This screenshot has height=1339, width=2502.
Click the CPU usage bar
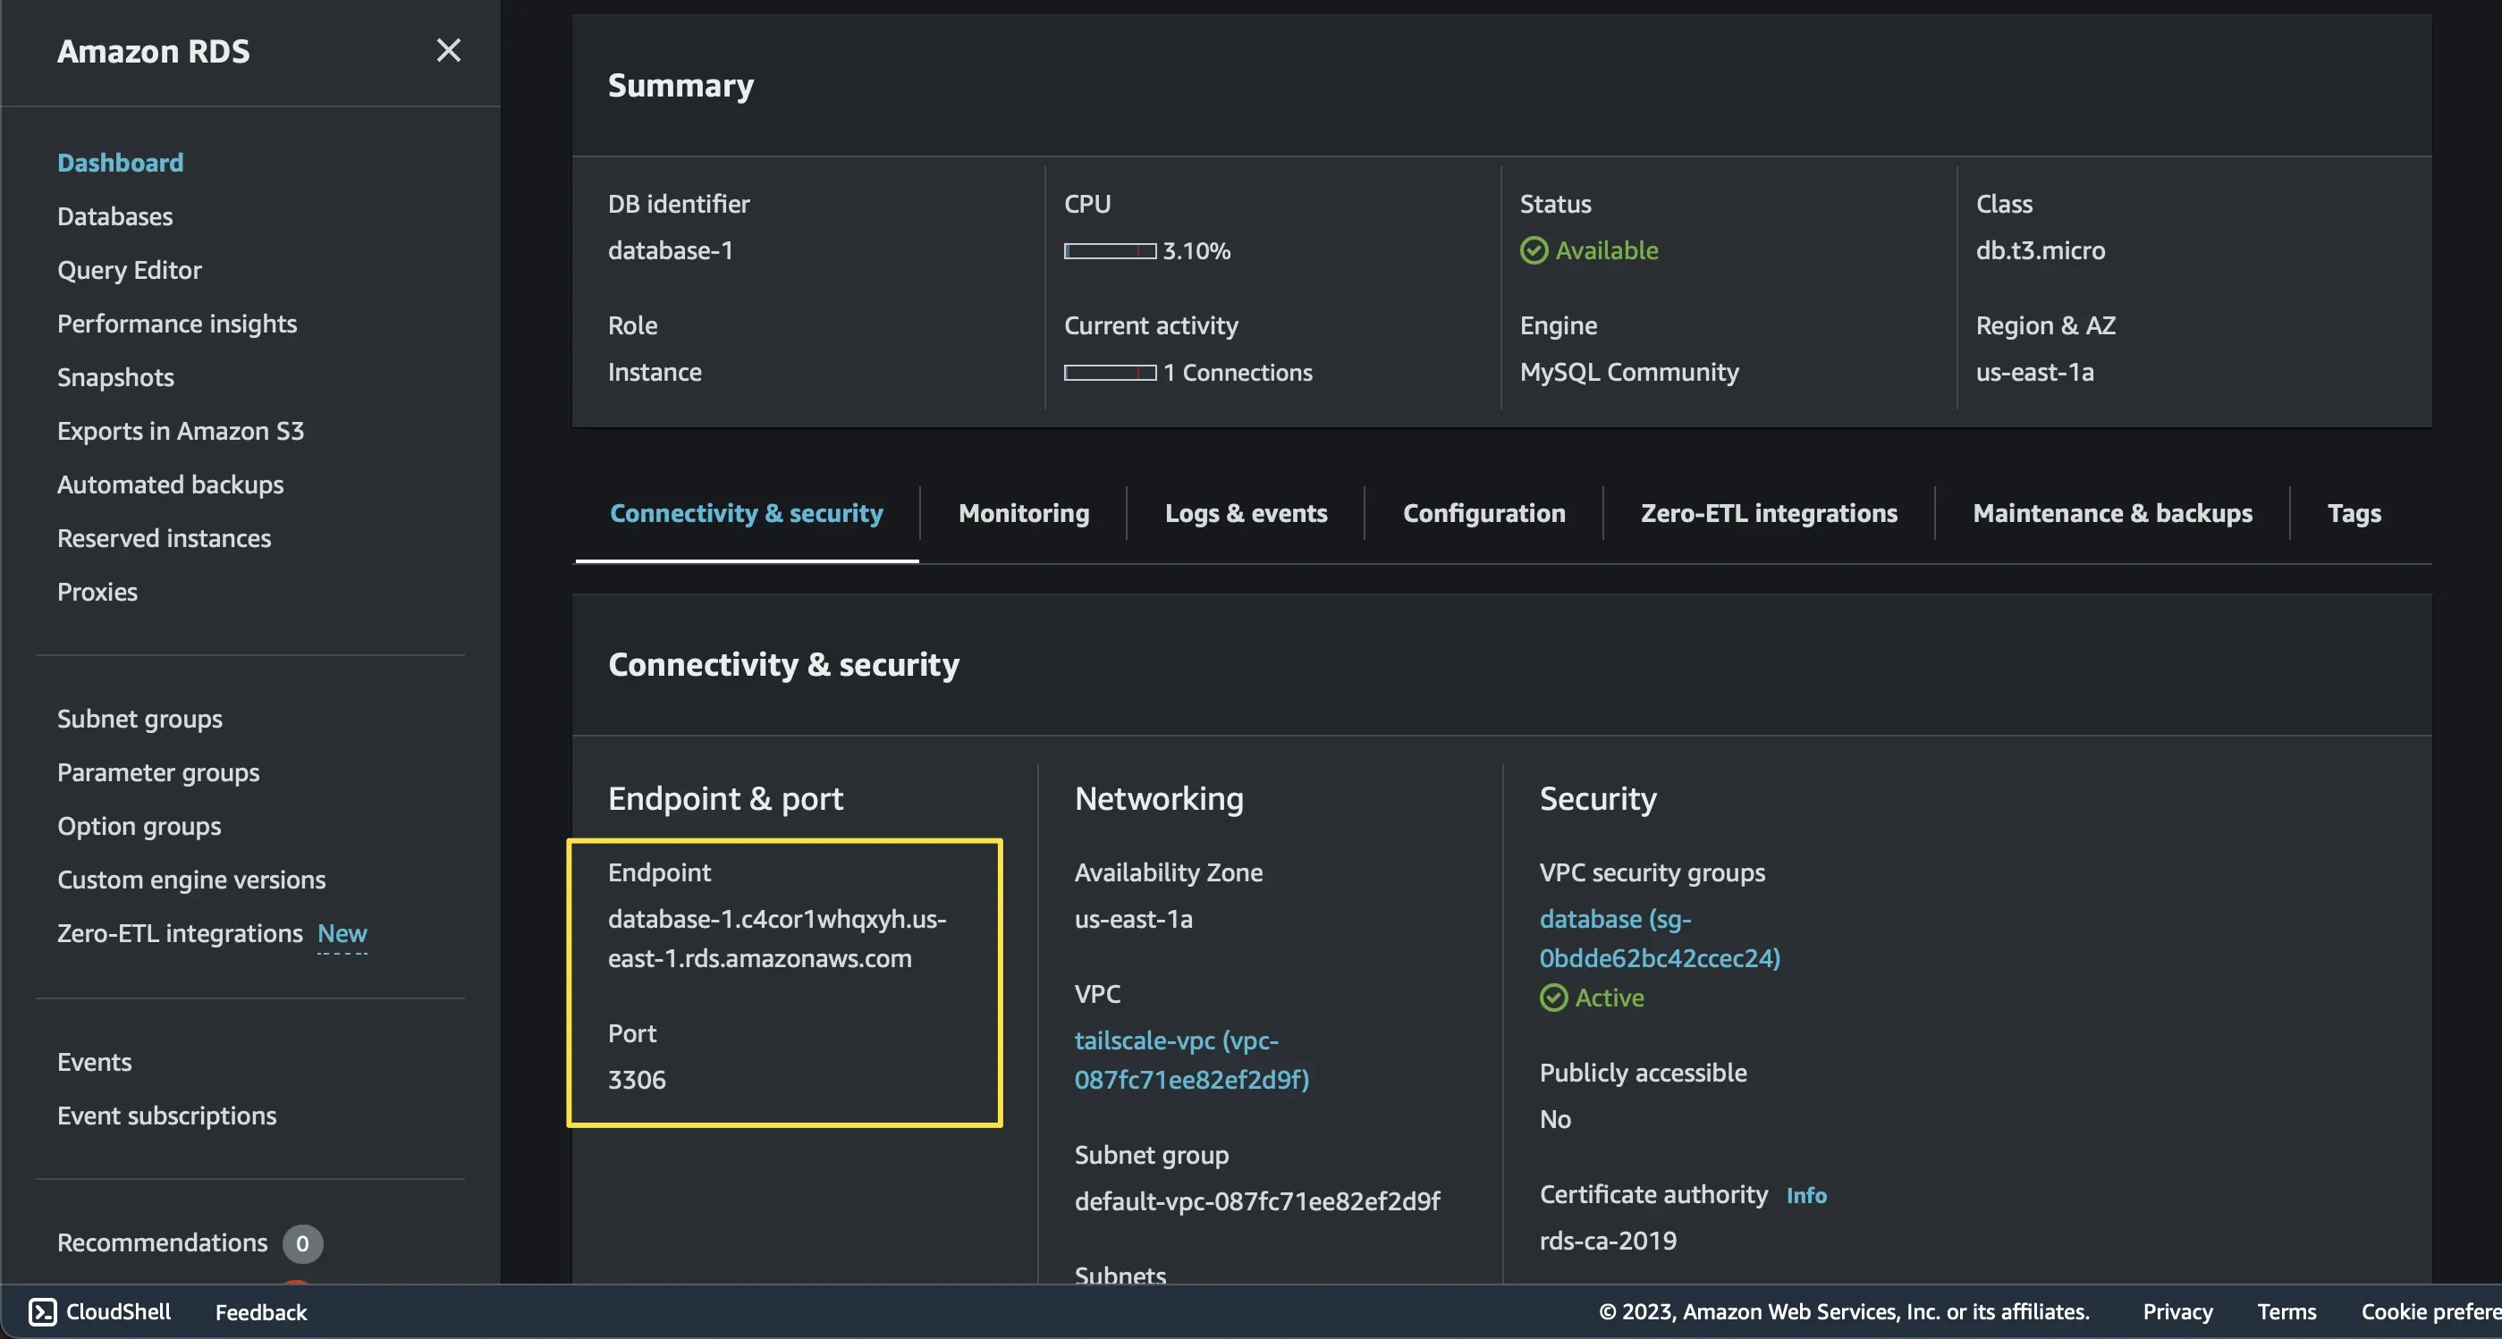[1109, 251]
